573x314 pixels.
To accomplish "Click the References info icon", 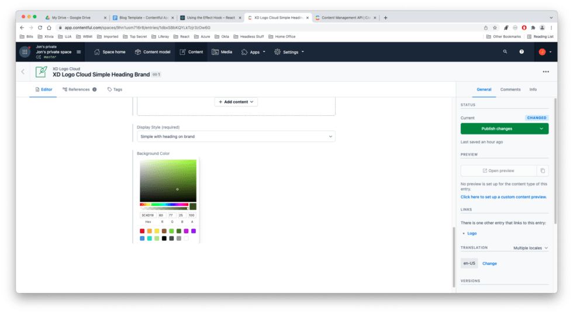I will [95, 89].
